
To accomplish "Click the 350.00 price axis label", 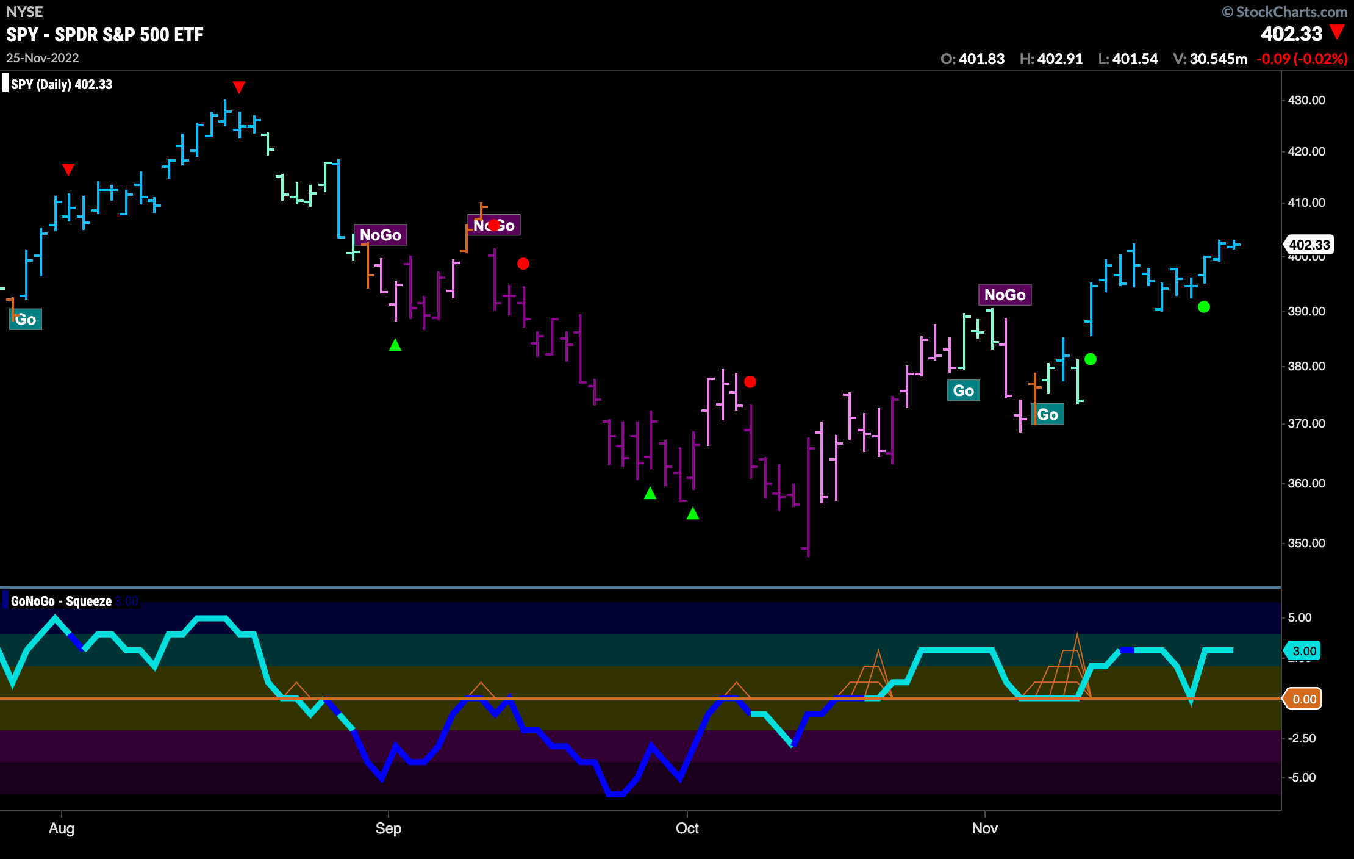I will [x=1306, y=543].
